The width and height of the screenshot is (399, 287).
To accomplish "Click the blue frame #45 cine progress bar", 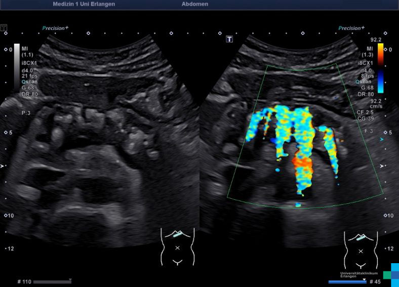I will tap(347, 281).
